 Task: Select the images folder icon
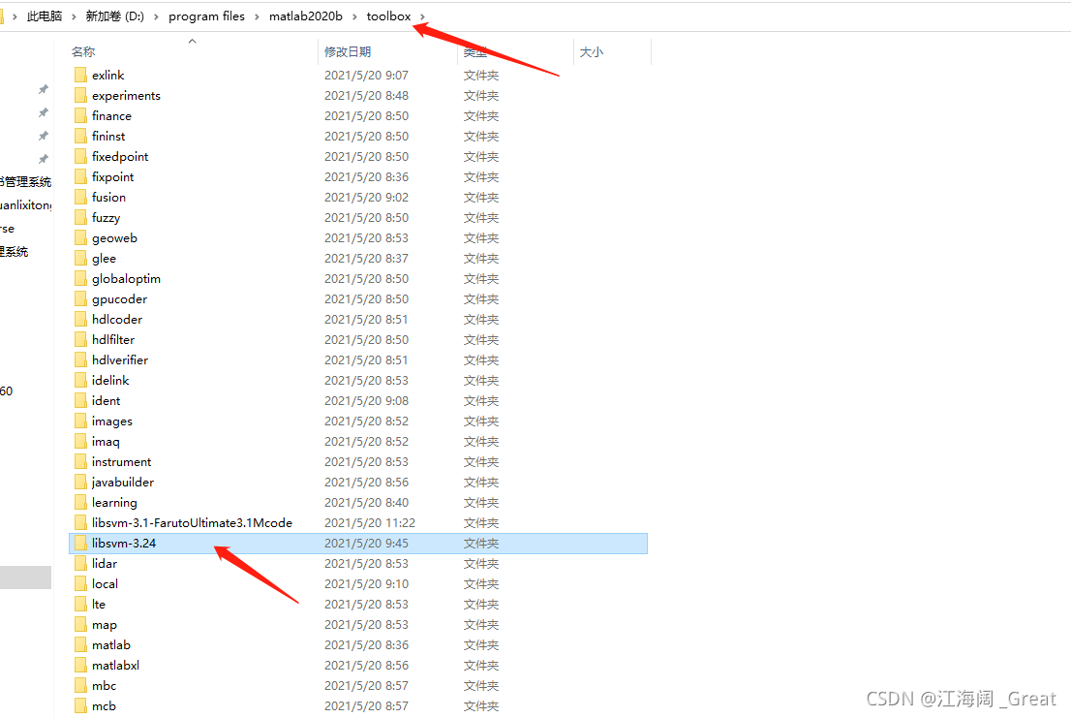pos(80,421)
